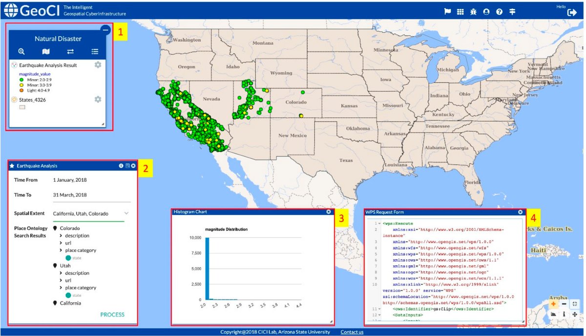This screenshot has height=336, width=586.
Task: Open the apps grid menu in the header
Action: point(460,11)
